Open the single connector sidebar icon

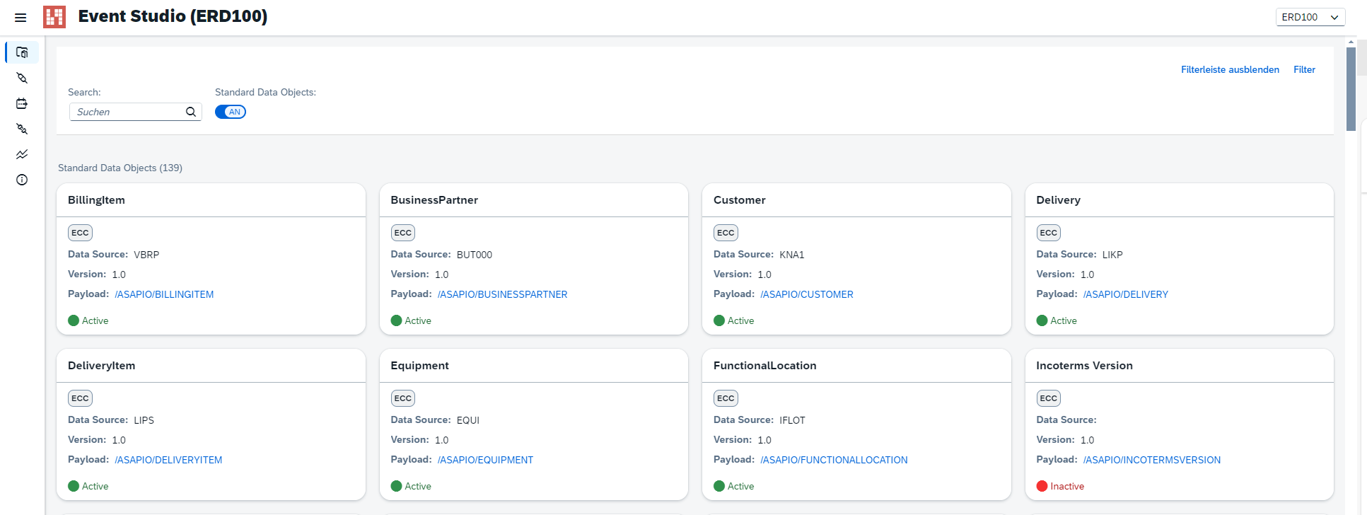(22, 78)
